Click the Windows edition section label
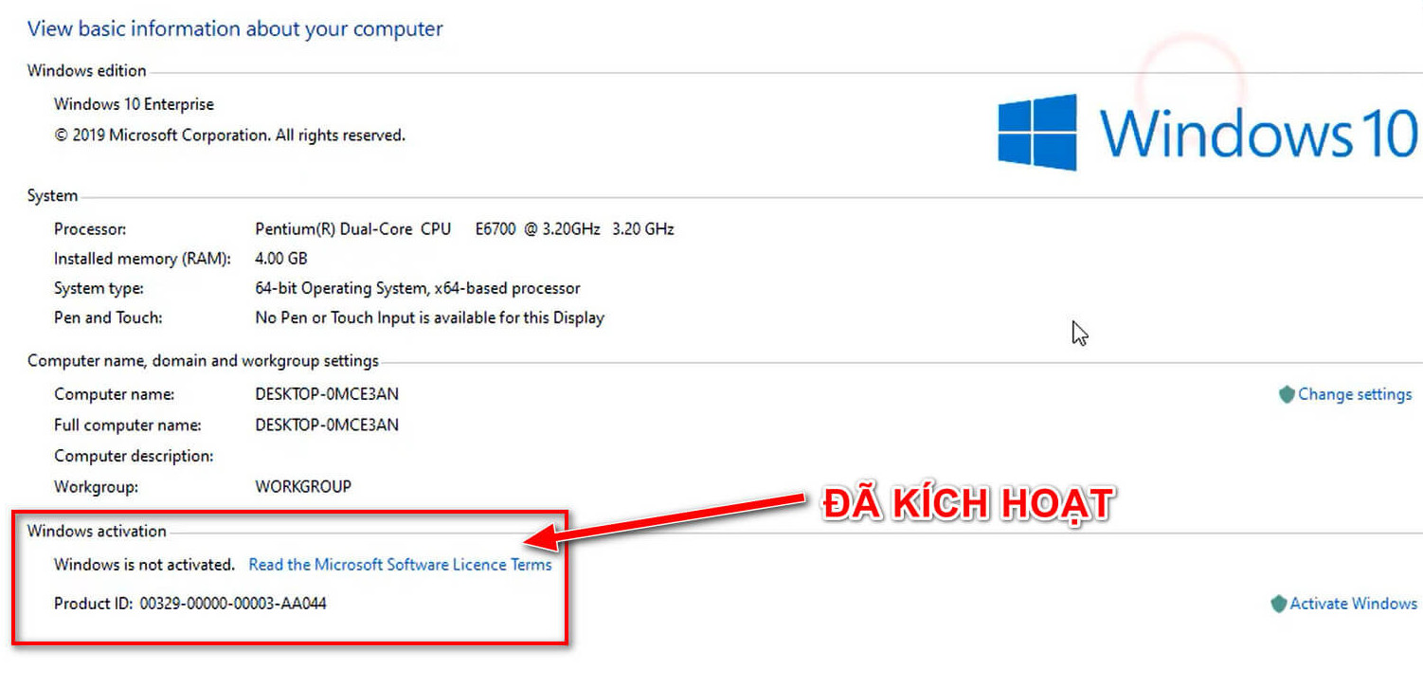Screen dimensions: 1423x687 click(87, 71)
